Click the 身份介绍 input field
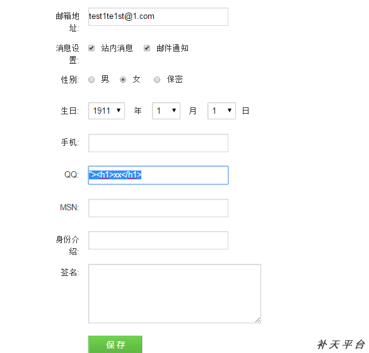 [x=158, y=240]
